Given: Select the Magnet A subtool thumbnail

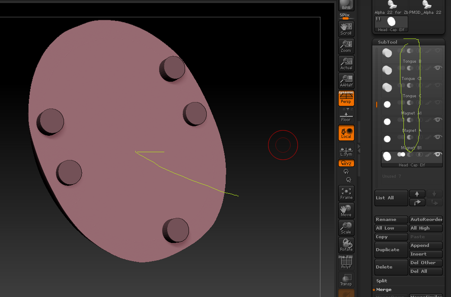Looking at the screenshot, I should 387,122.
